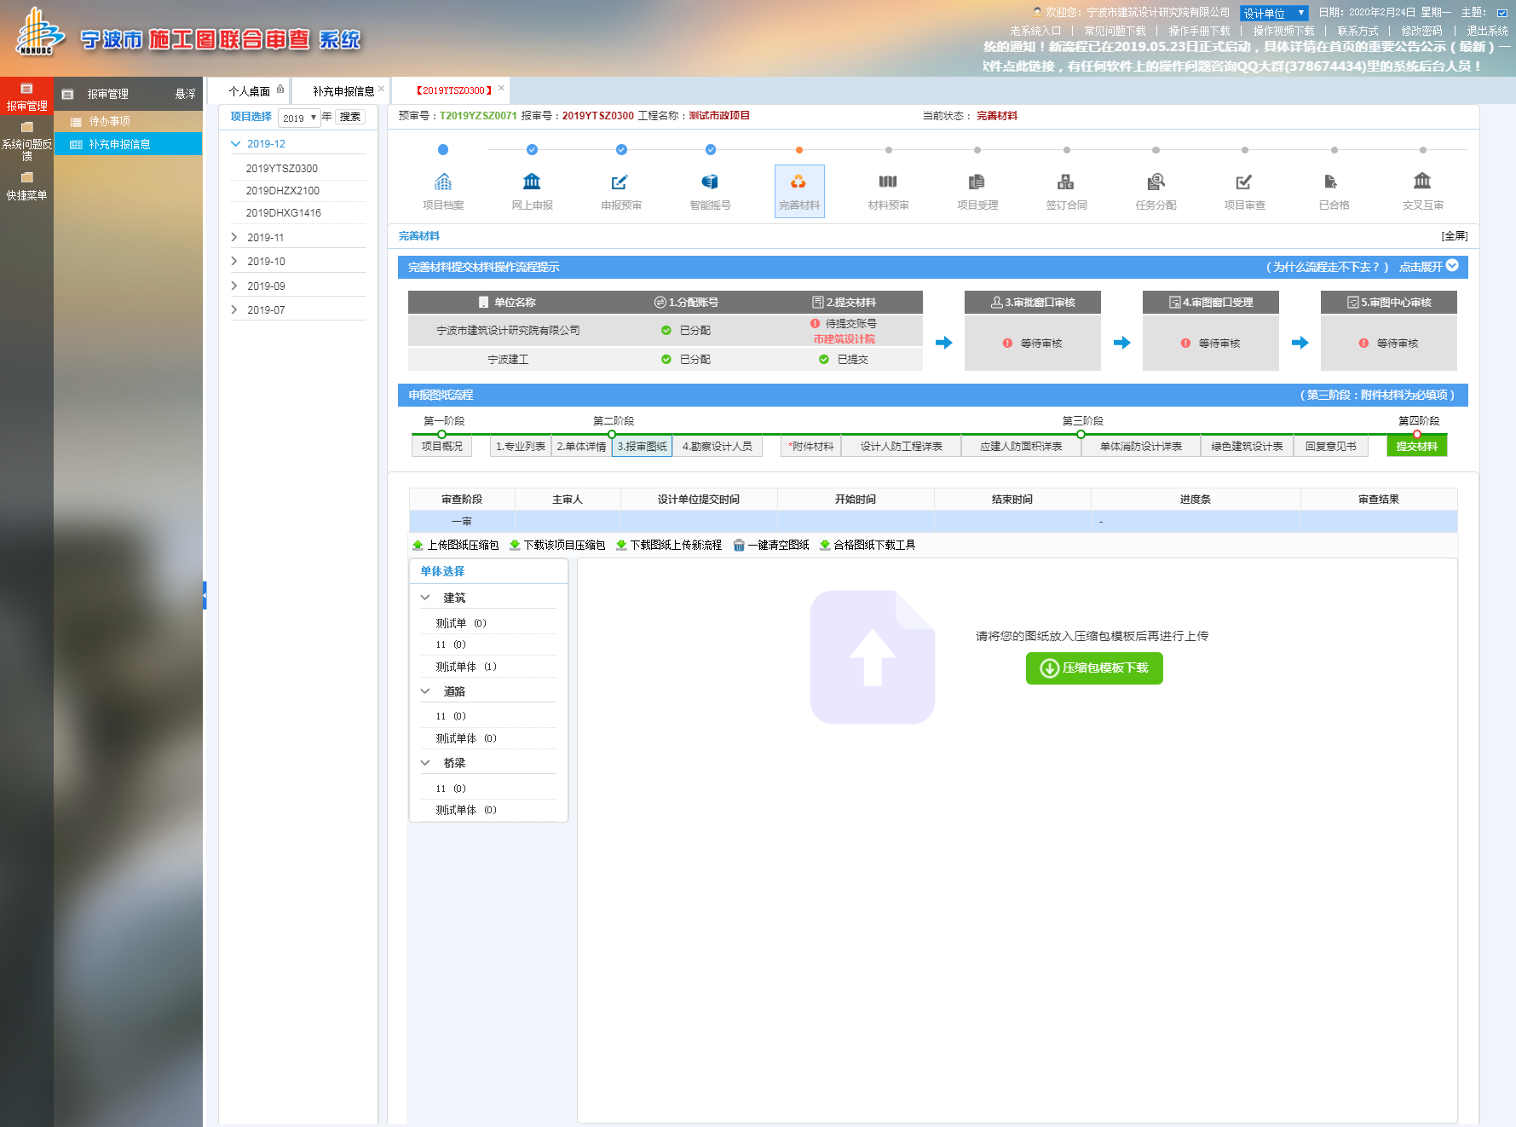The image size is (1516, 1127).
Task: Open the 签订合同 step icon
Action: (1066, 182)
